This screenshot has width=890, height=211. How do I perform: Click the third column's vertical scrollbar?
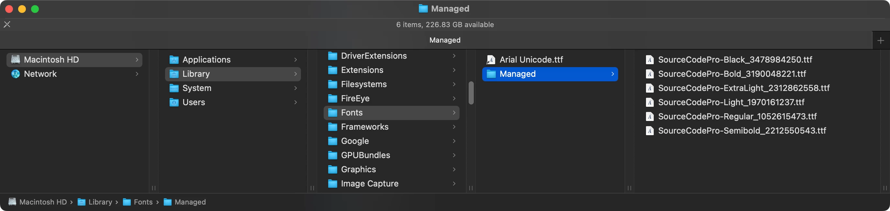tap(471, 93)
